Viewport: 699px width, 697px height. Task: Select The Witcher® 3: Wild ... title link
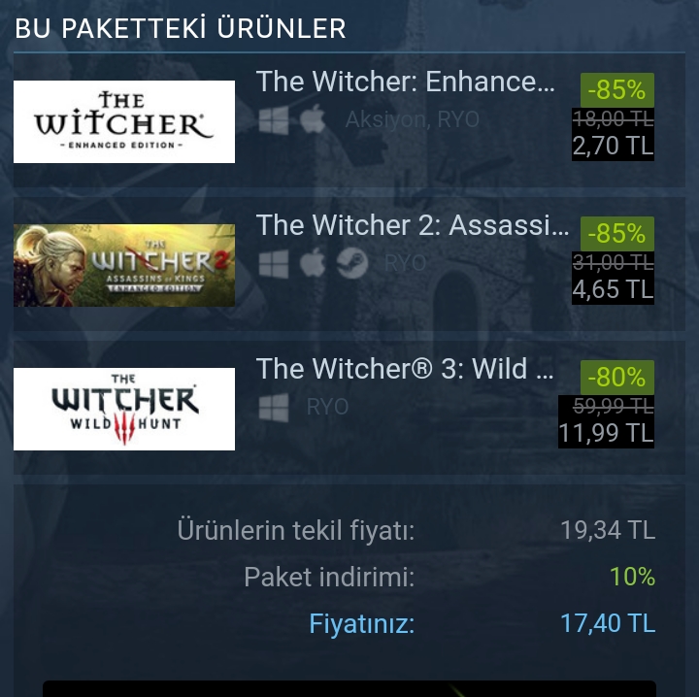click(x=405, y=369)
